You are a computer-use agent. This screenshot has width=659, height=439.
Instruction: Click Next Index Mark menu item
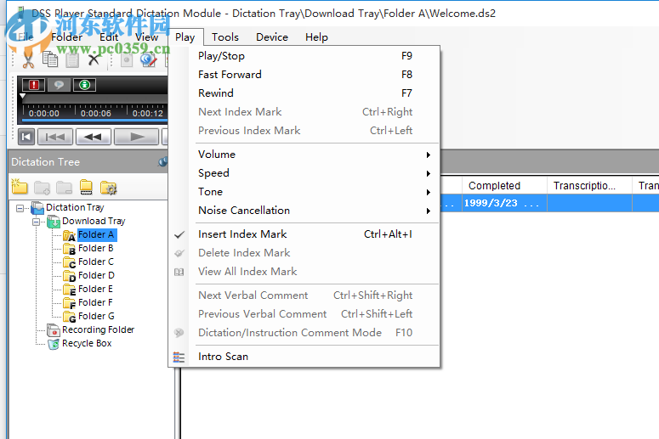point(305,112)
